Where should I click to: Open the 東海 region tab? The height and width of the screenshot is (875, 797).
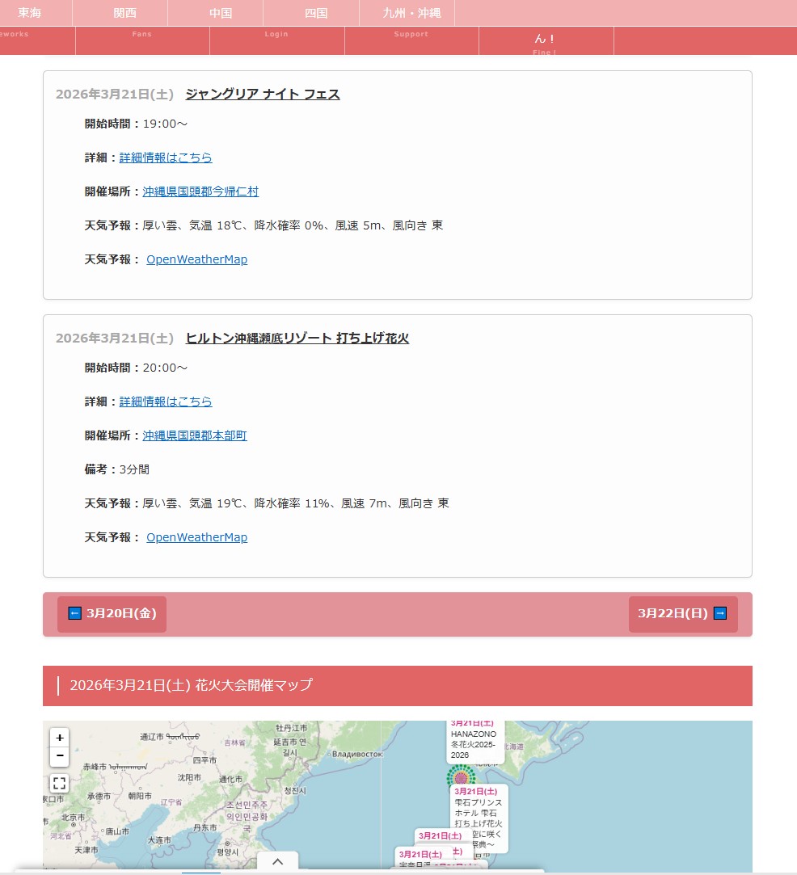(x=30, y=13)
